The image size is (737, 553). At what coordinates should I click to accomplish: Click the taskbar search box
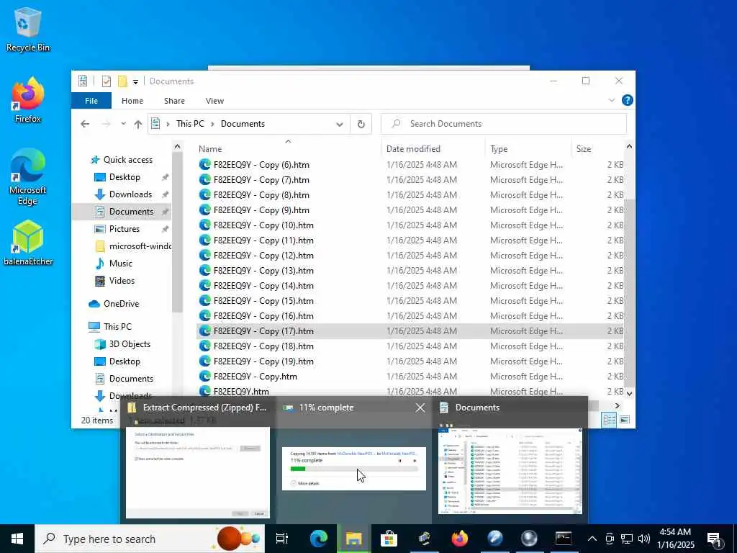(x=150, y=539)
